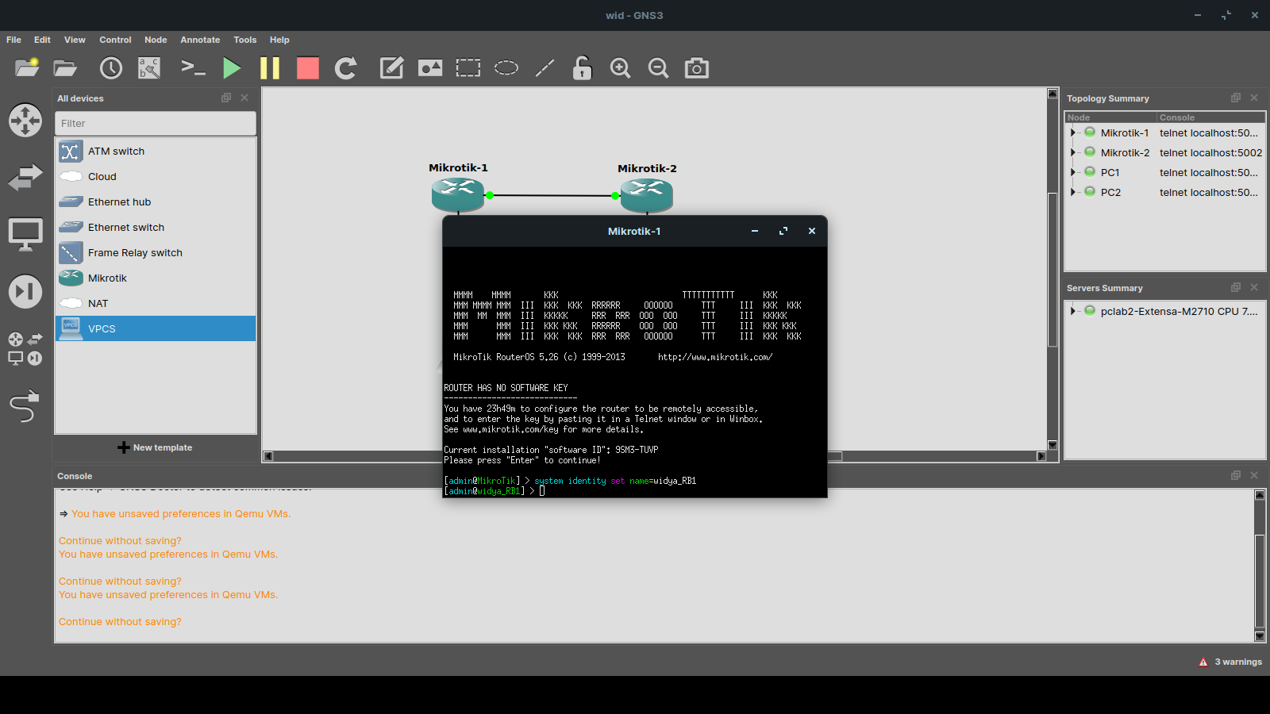Float the Servers Summary panel
Screen dimensions: 1270x714
tap(1236, 287)
